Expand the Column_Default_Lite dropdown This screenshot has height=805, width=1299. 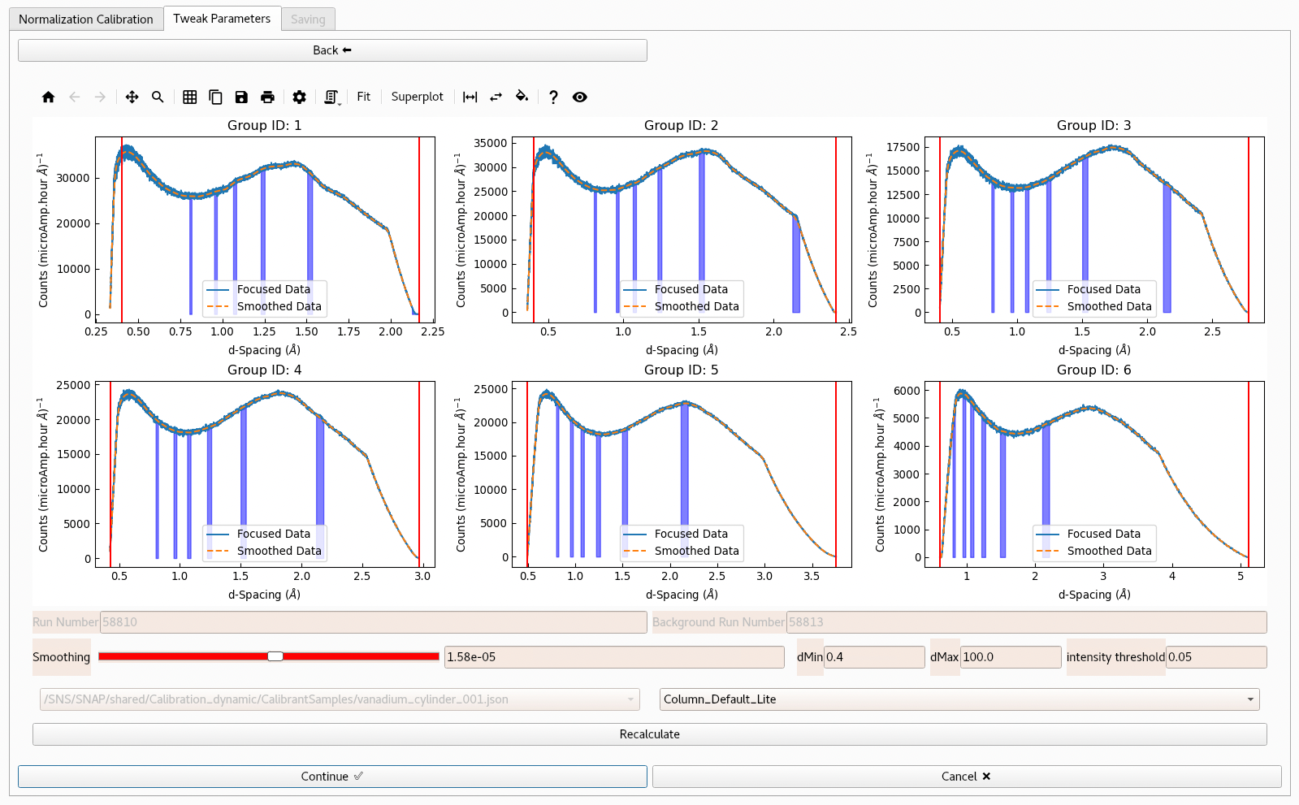[x=959, y=699]
